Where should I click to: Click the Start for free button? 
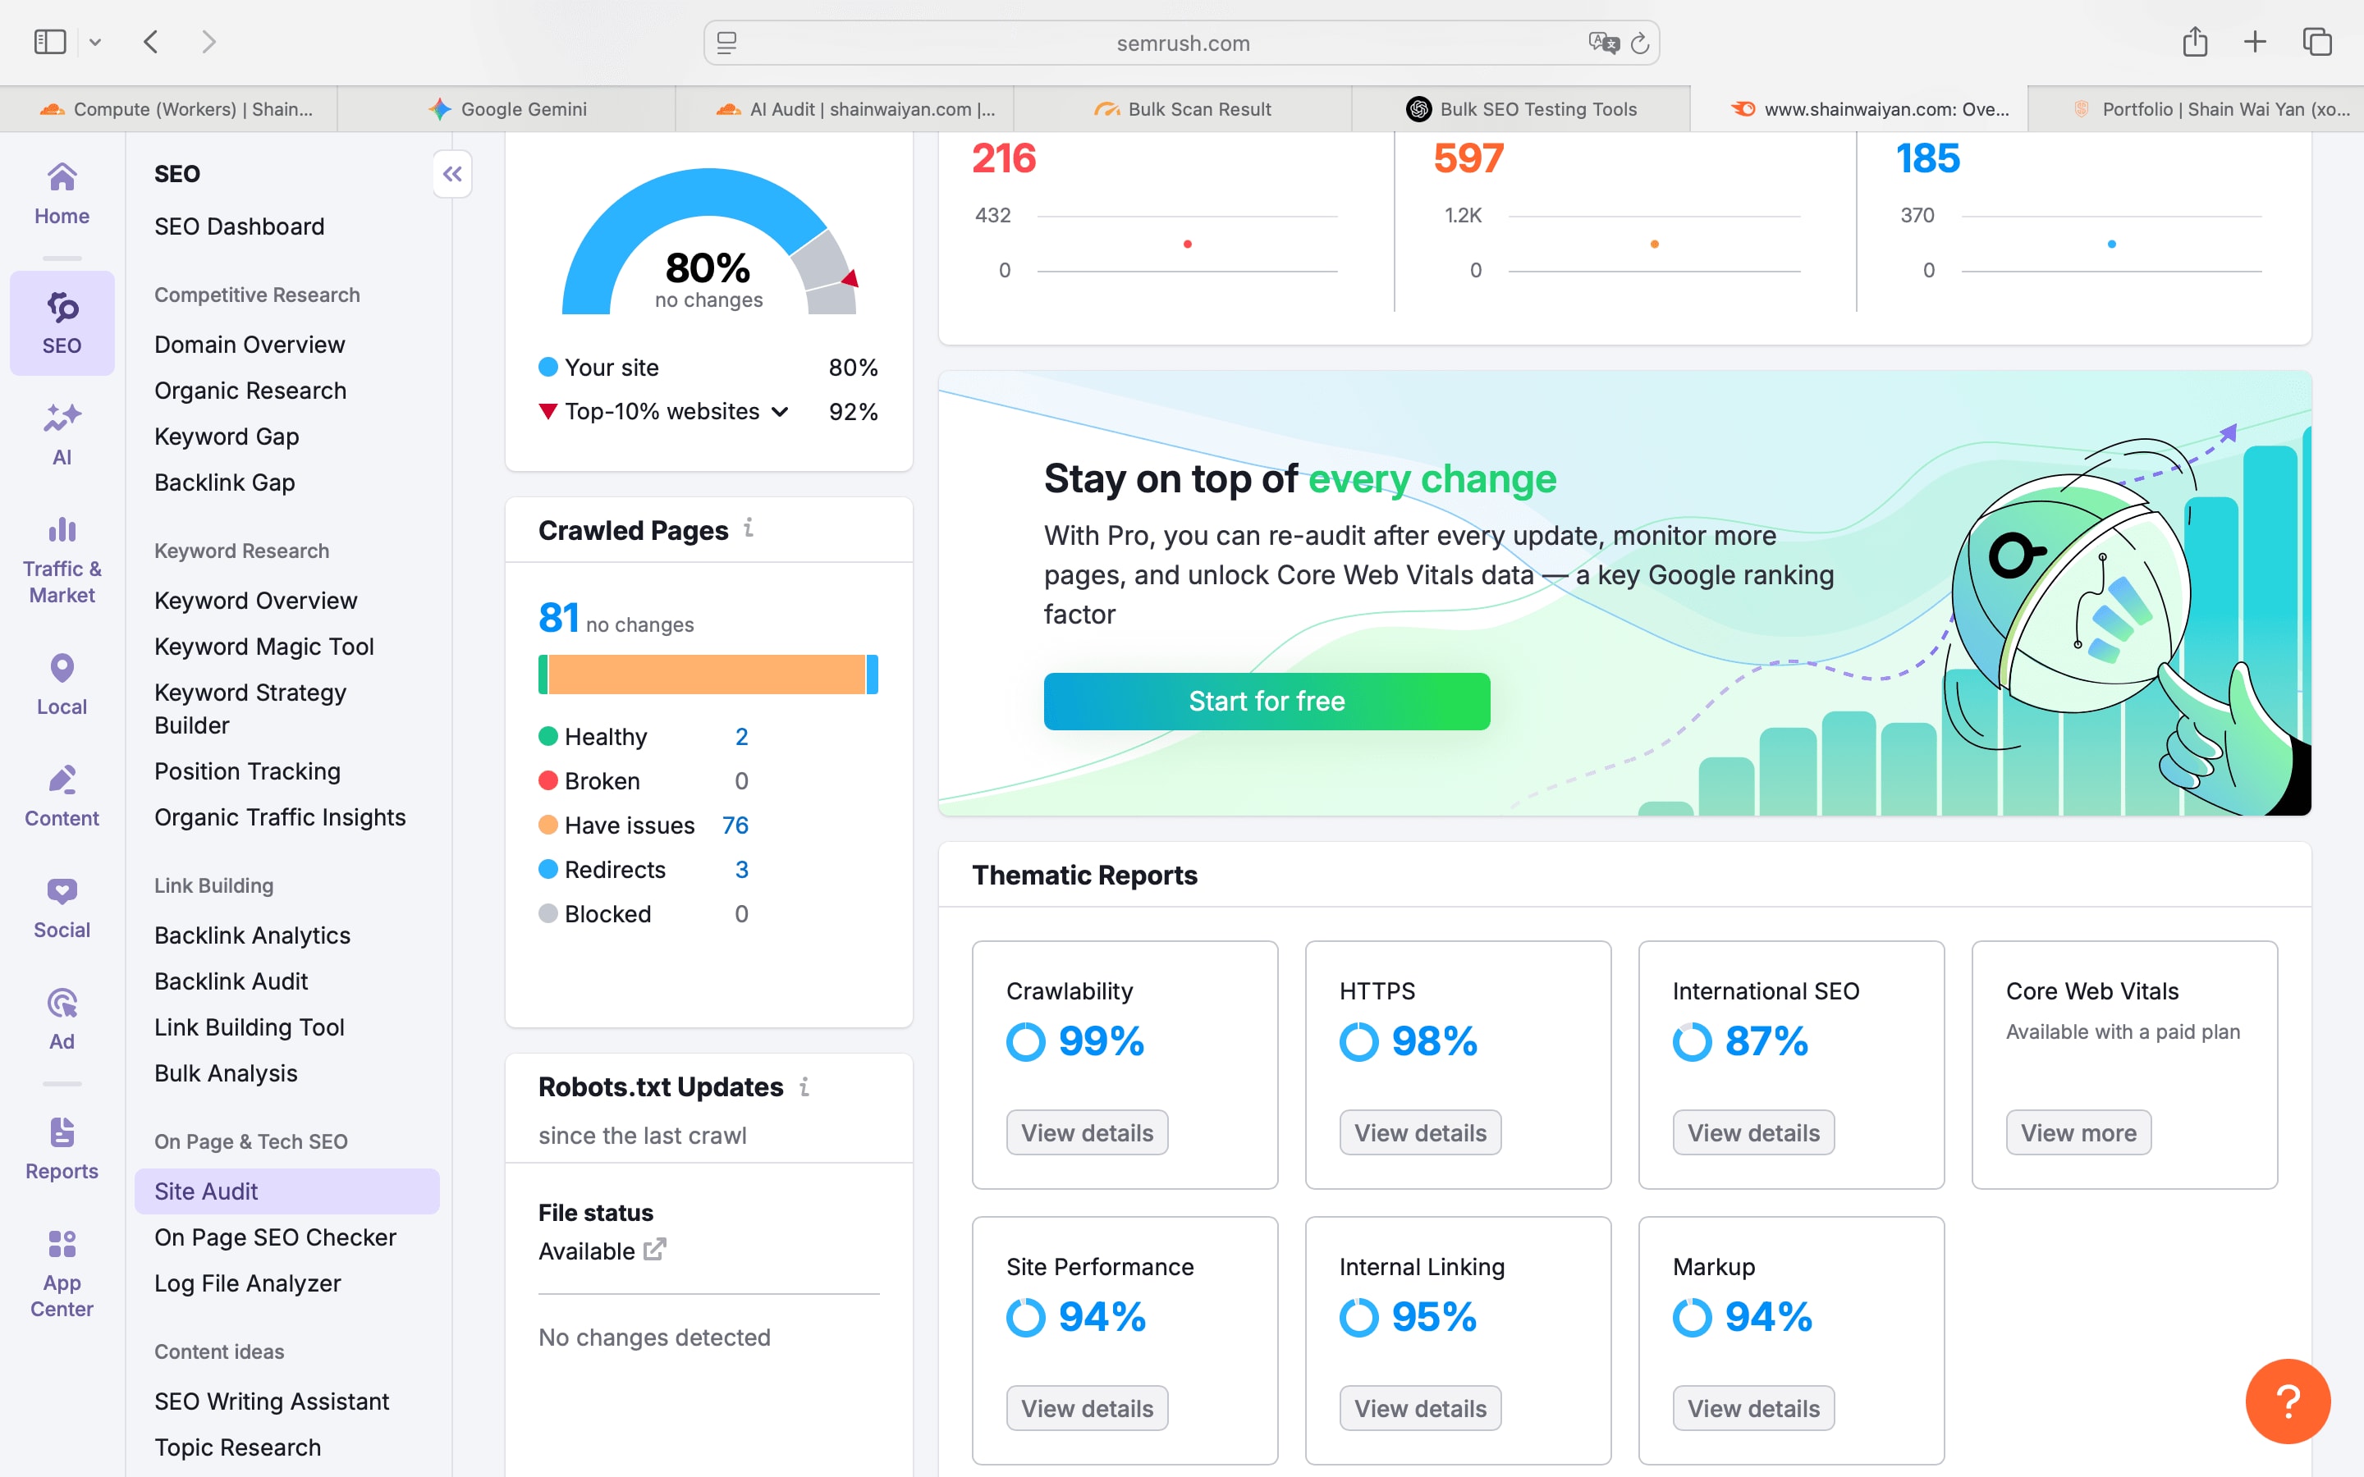coord(1266,701)
